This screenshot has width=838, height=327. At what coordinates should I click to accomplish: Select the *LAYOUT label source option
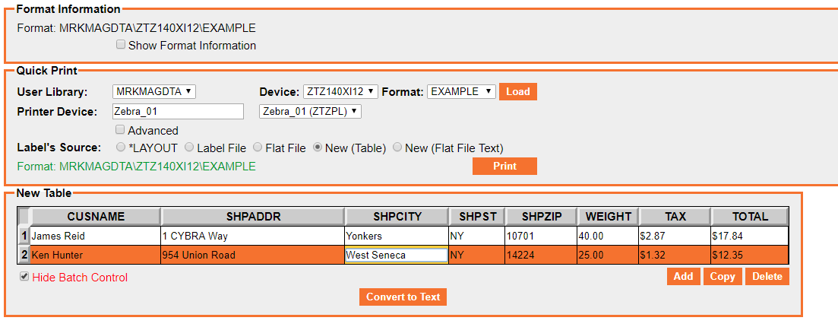coord(121,148)
